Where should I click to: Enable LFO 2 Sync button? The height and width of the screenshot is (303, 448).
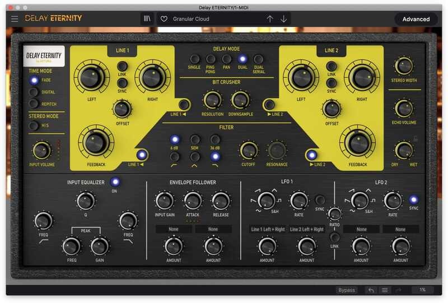click(x=414, y=199)
